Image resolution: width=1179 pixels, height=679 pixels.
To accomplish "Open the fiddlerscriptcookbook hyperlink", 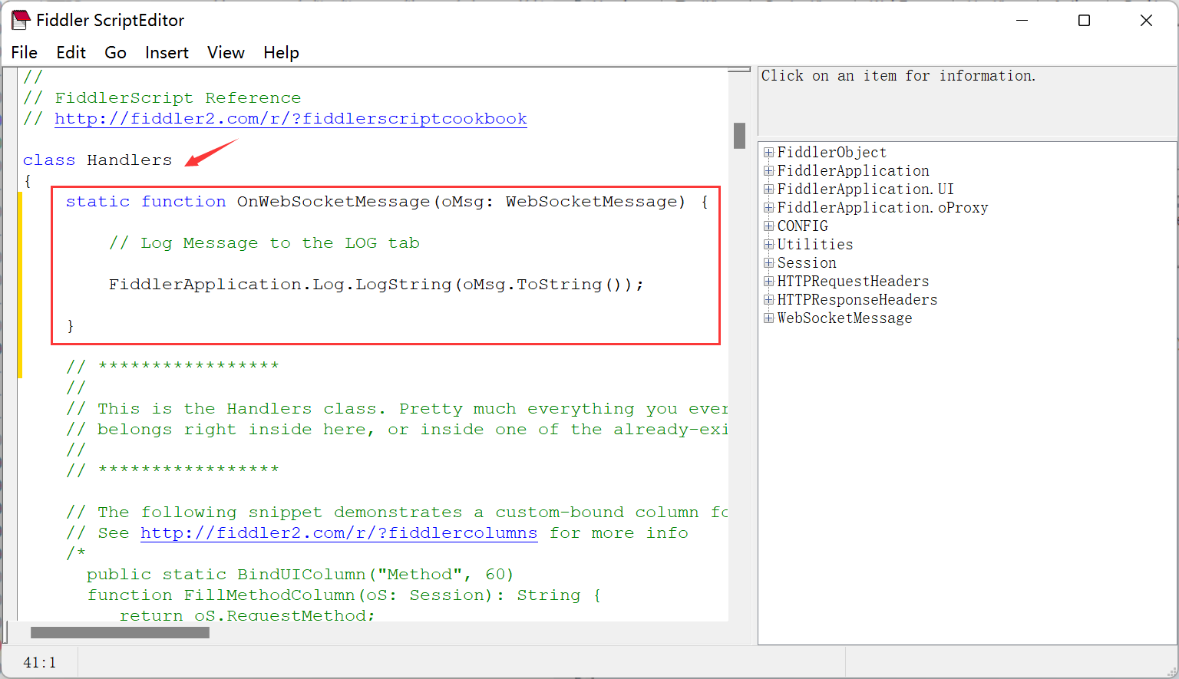I will coord(290,118).
